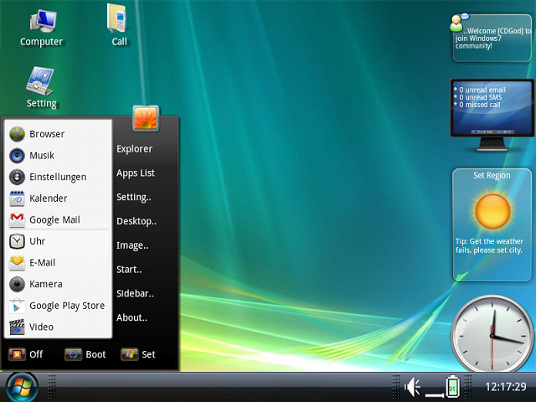Screen dimensions: 536x402
Task: Select the Setting.. menu entry
Action: coord(134,198)
